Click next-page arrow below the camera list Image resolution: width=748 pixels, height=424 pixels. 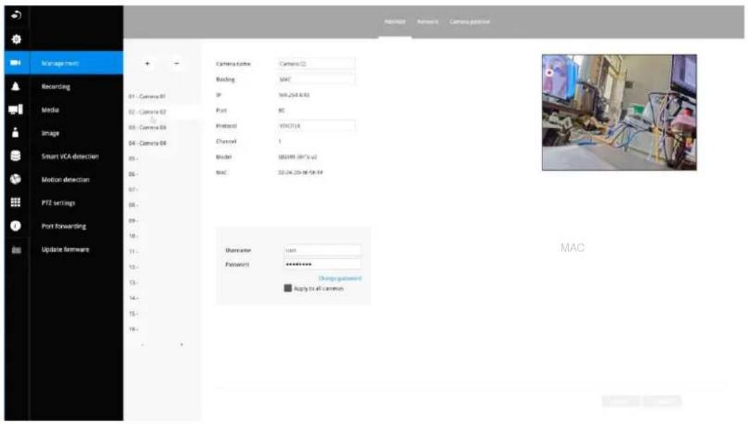[x=181, y=345]
